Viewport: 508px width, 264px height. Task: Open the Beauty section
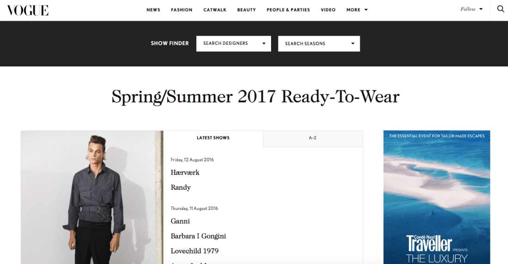[247, 10]
